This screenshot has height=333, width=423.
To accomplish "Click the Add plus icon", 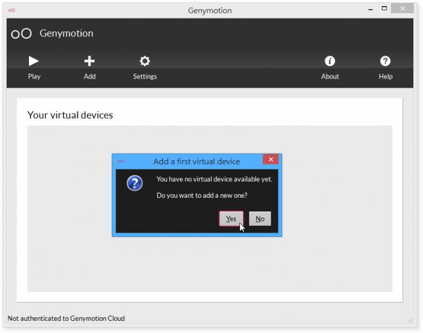I will [89, 61].
